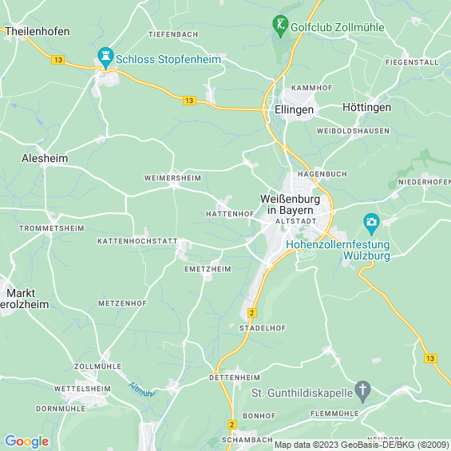Click the Schloss Stopfenheim castle pin icon
This screenshot has height=451, width=451.
click(105, 57)
